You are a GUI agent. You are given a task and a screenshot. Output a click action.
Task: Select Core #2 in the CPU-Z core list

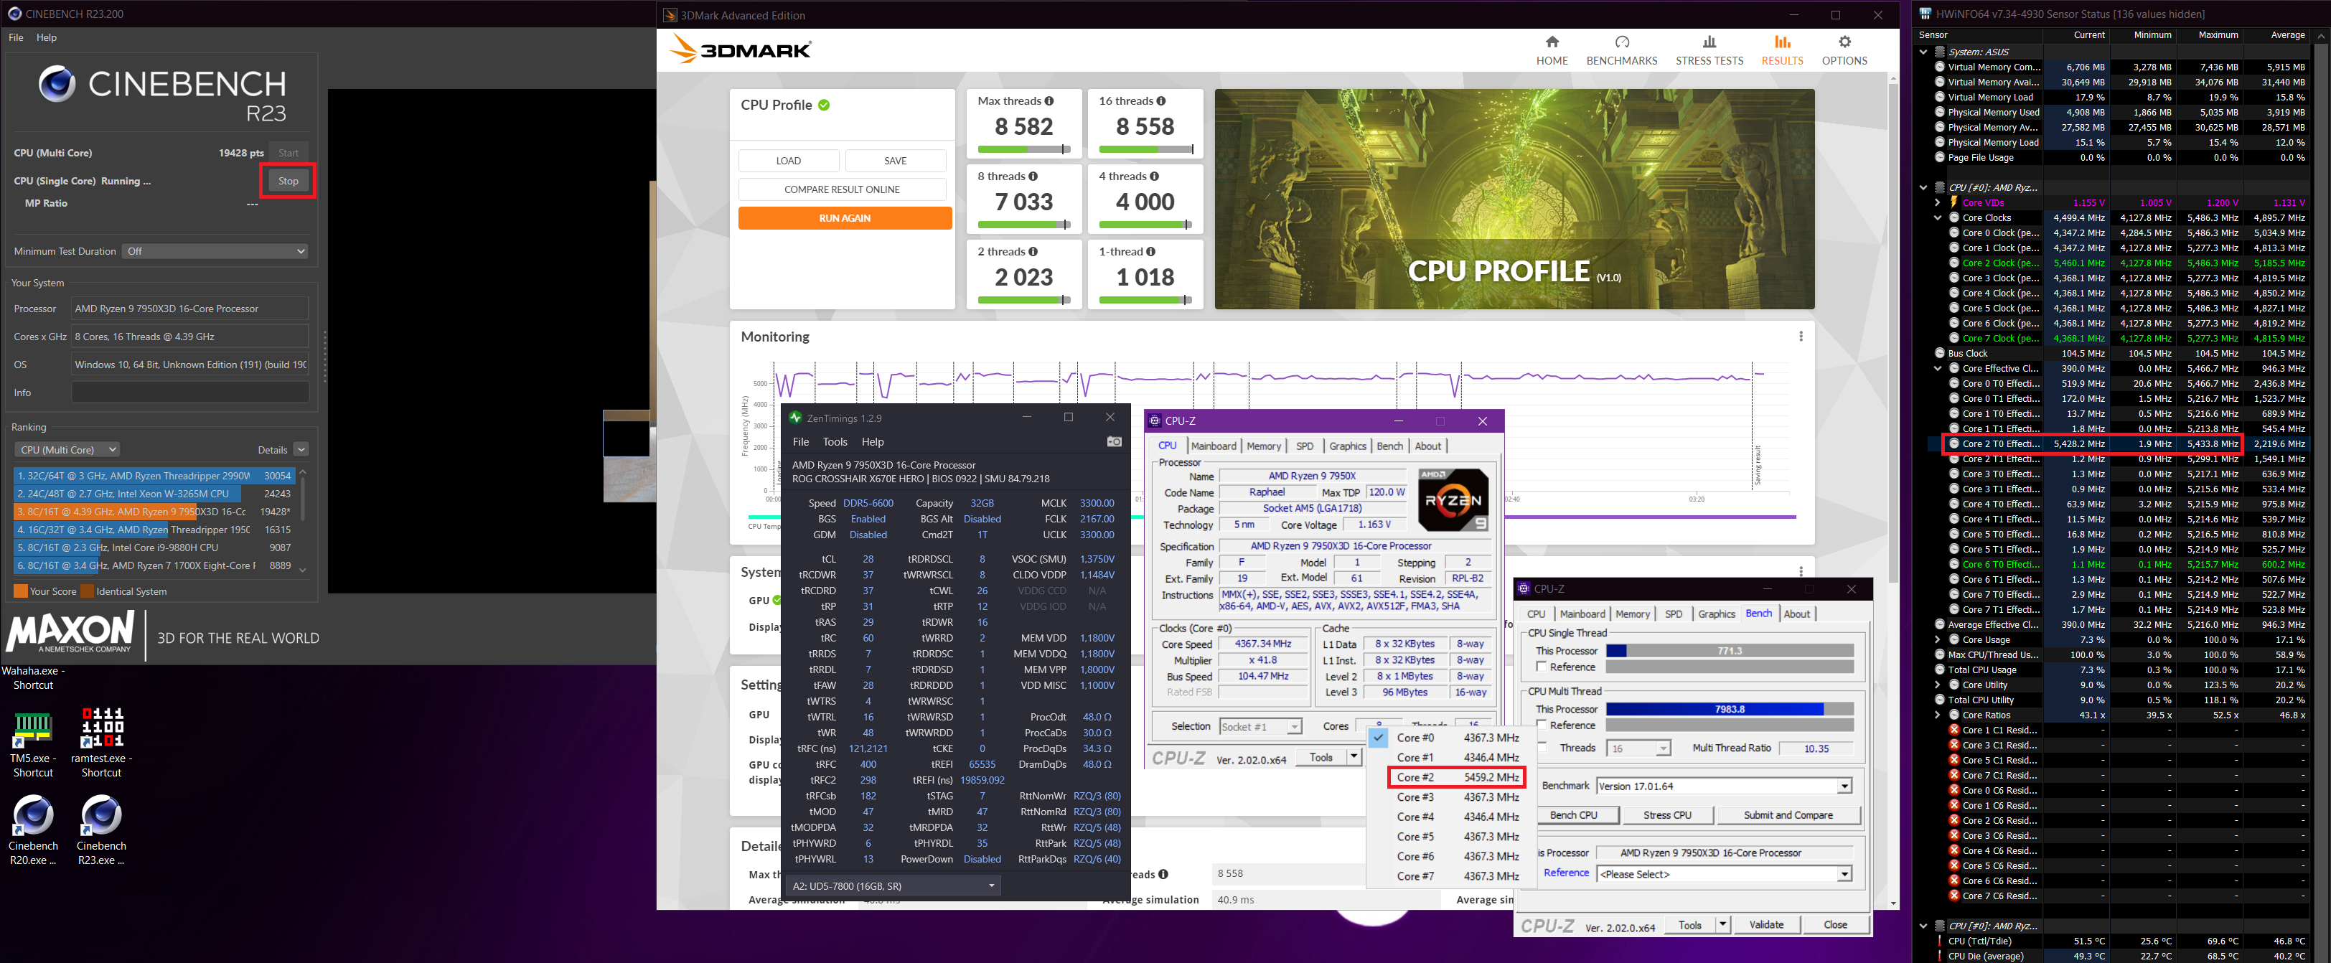click(x=1456, y=777)
